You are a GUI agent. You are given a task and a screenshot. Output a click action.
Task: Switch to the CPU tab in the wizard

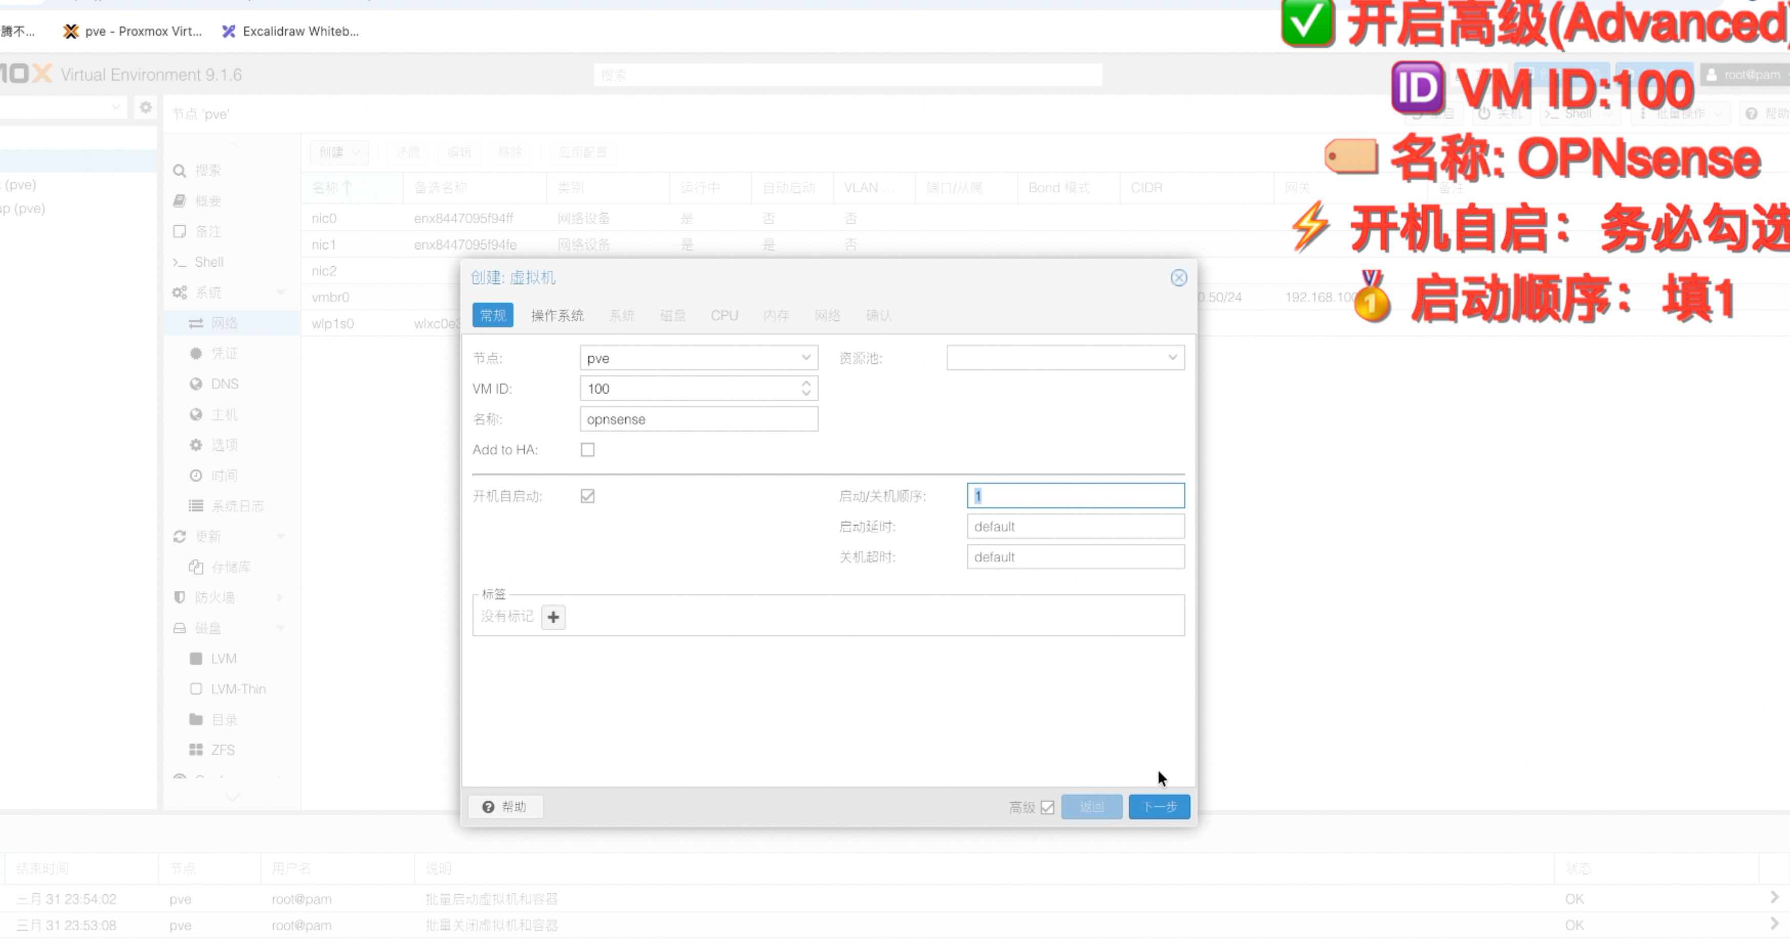(x=724, y=315)
